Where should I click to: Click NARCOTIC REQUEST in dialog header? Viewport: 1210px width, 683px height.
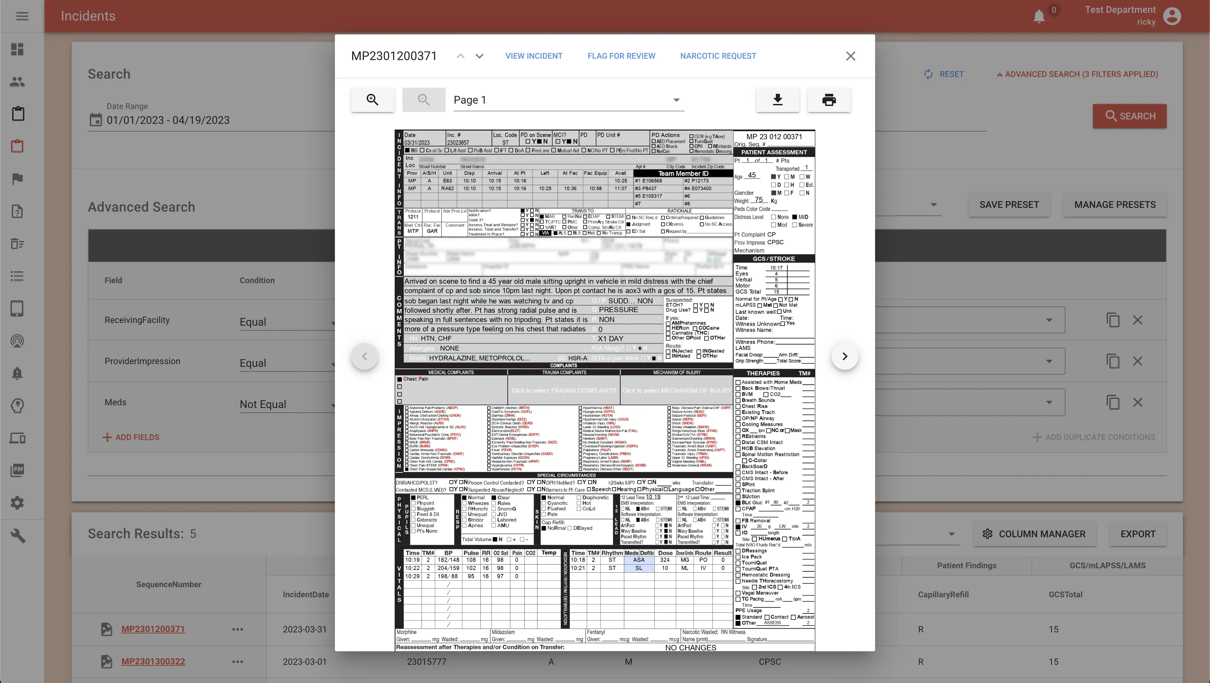pos(718,56)
